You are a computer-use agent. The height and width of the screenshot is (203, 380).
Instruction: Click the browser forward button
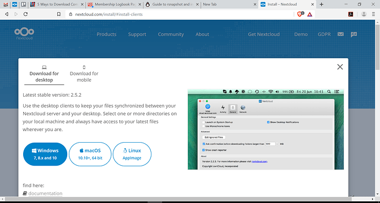point(16,14)
